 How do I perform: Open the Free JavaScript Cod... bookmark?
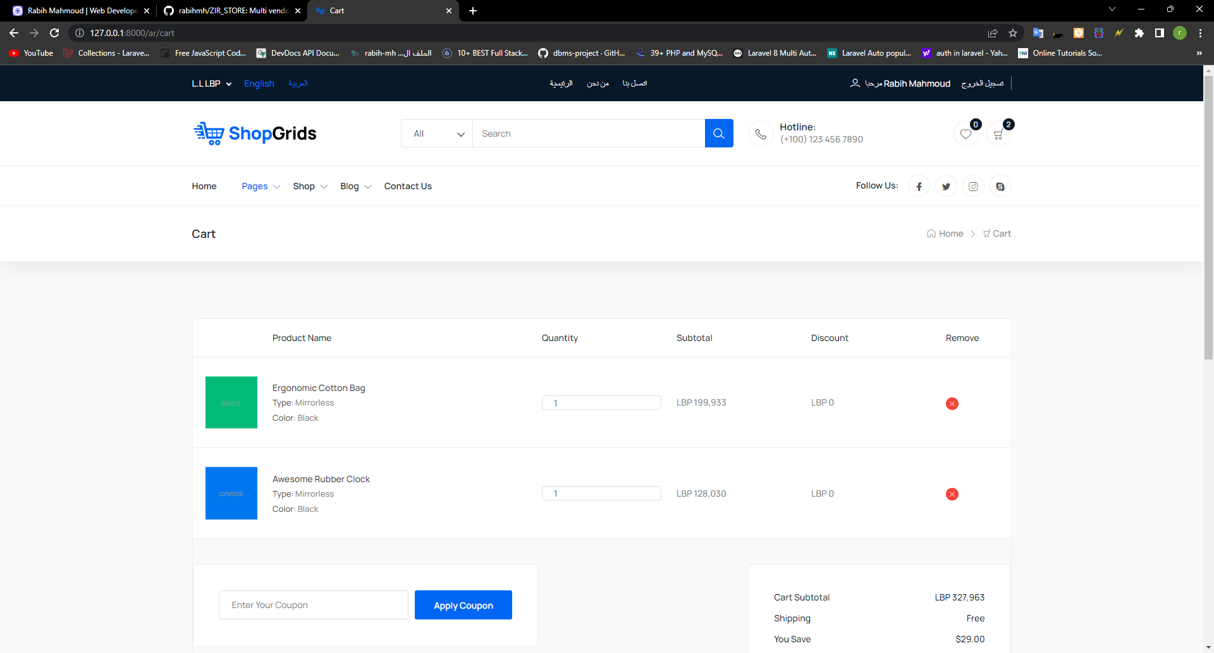click(203, 53)
